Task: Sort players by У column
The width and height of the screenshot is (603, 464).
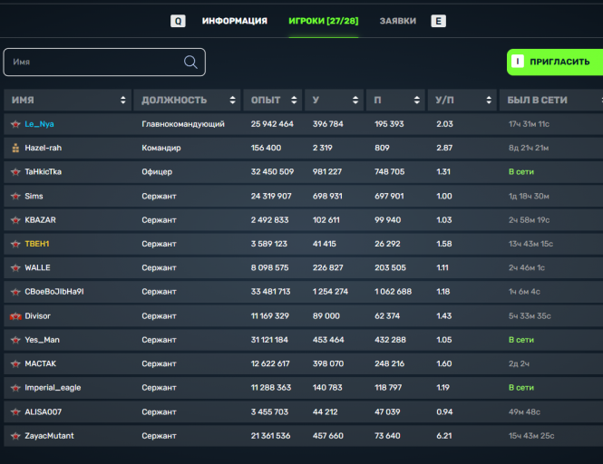Action: tap(355, 100)
